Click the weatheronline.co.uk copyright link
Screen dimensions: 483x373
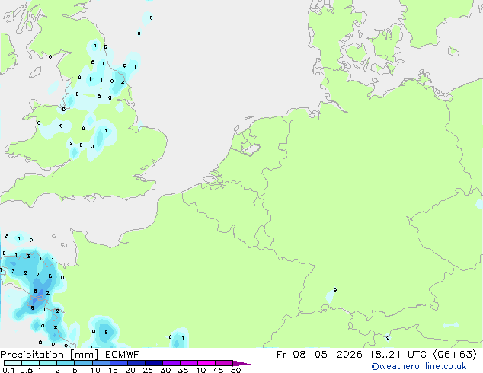[x=419, y=366]
